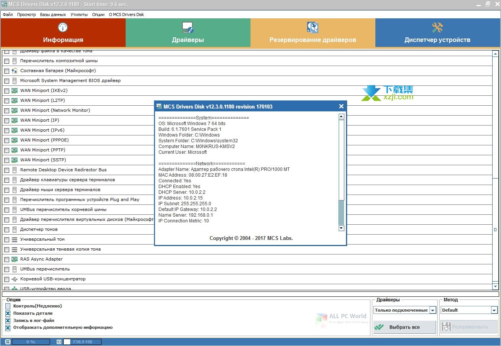Open the Утилиты menu
The width and height of the screenshot is (501, 346).
(x=79, y=14)
